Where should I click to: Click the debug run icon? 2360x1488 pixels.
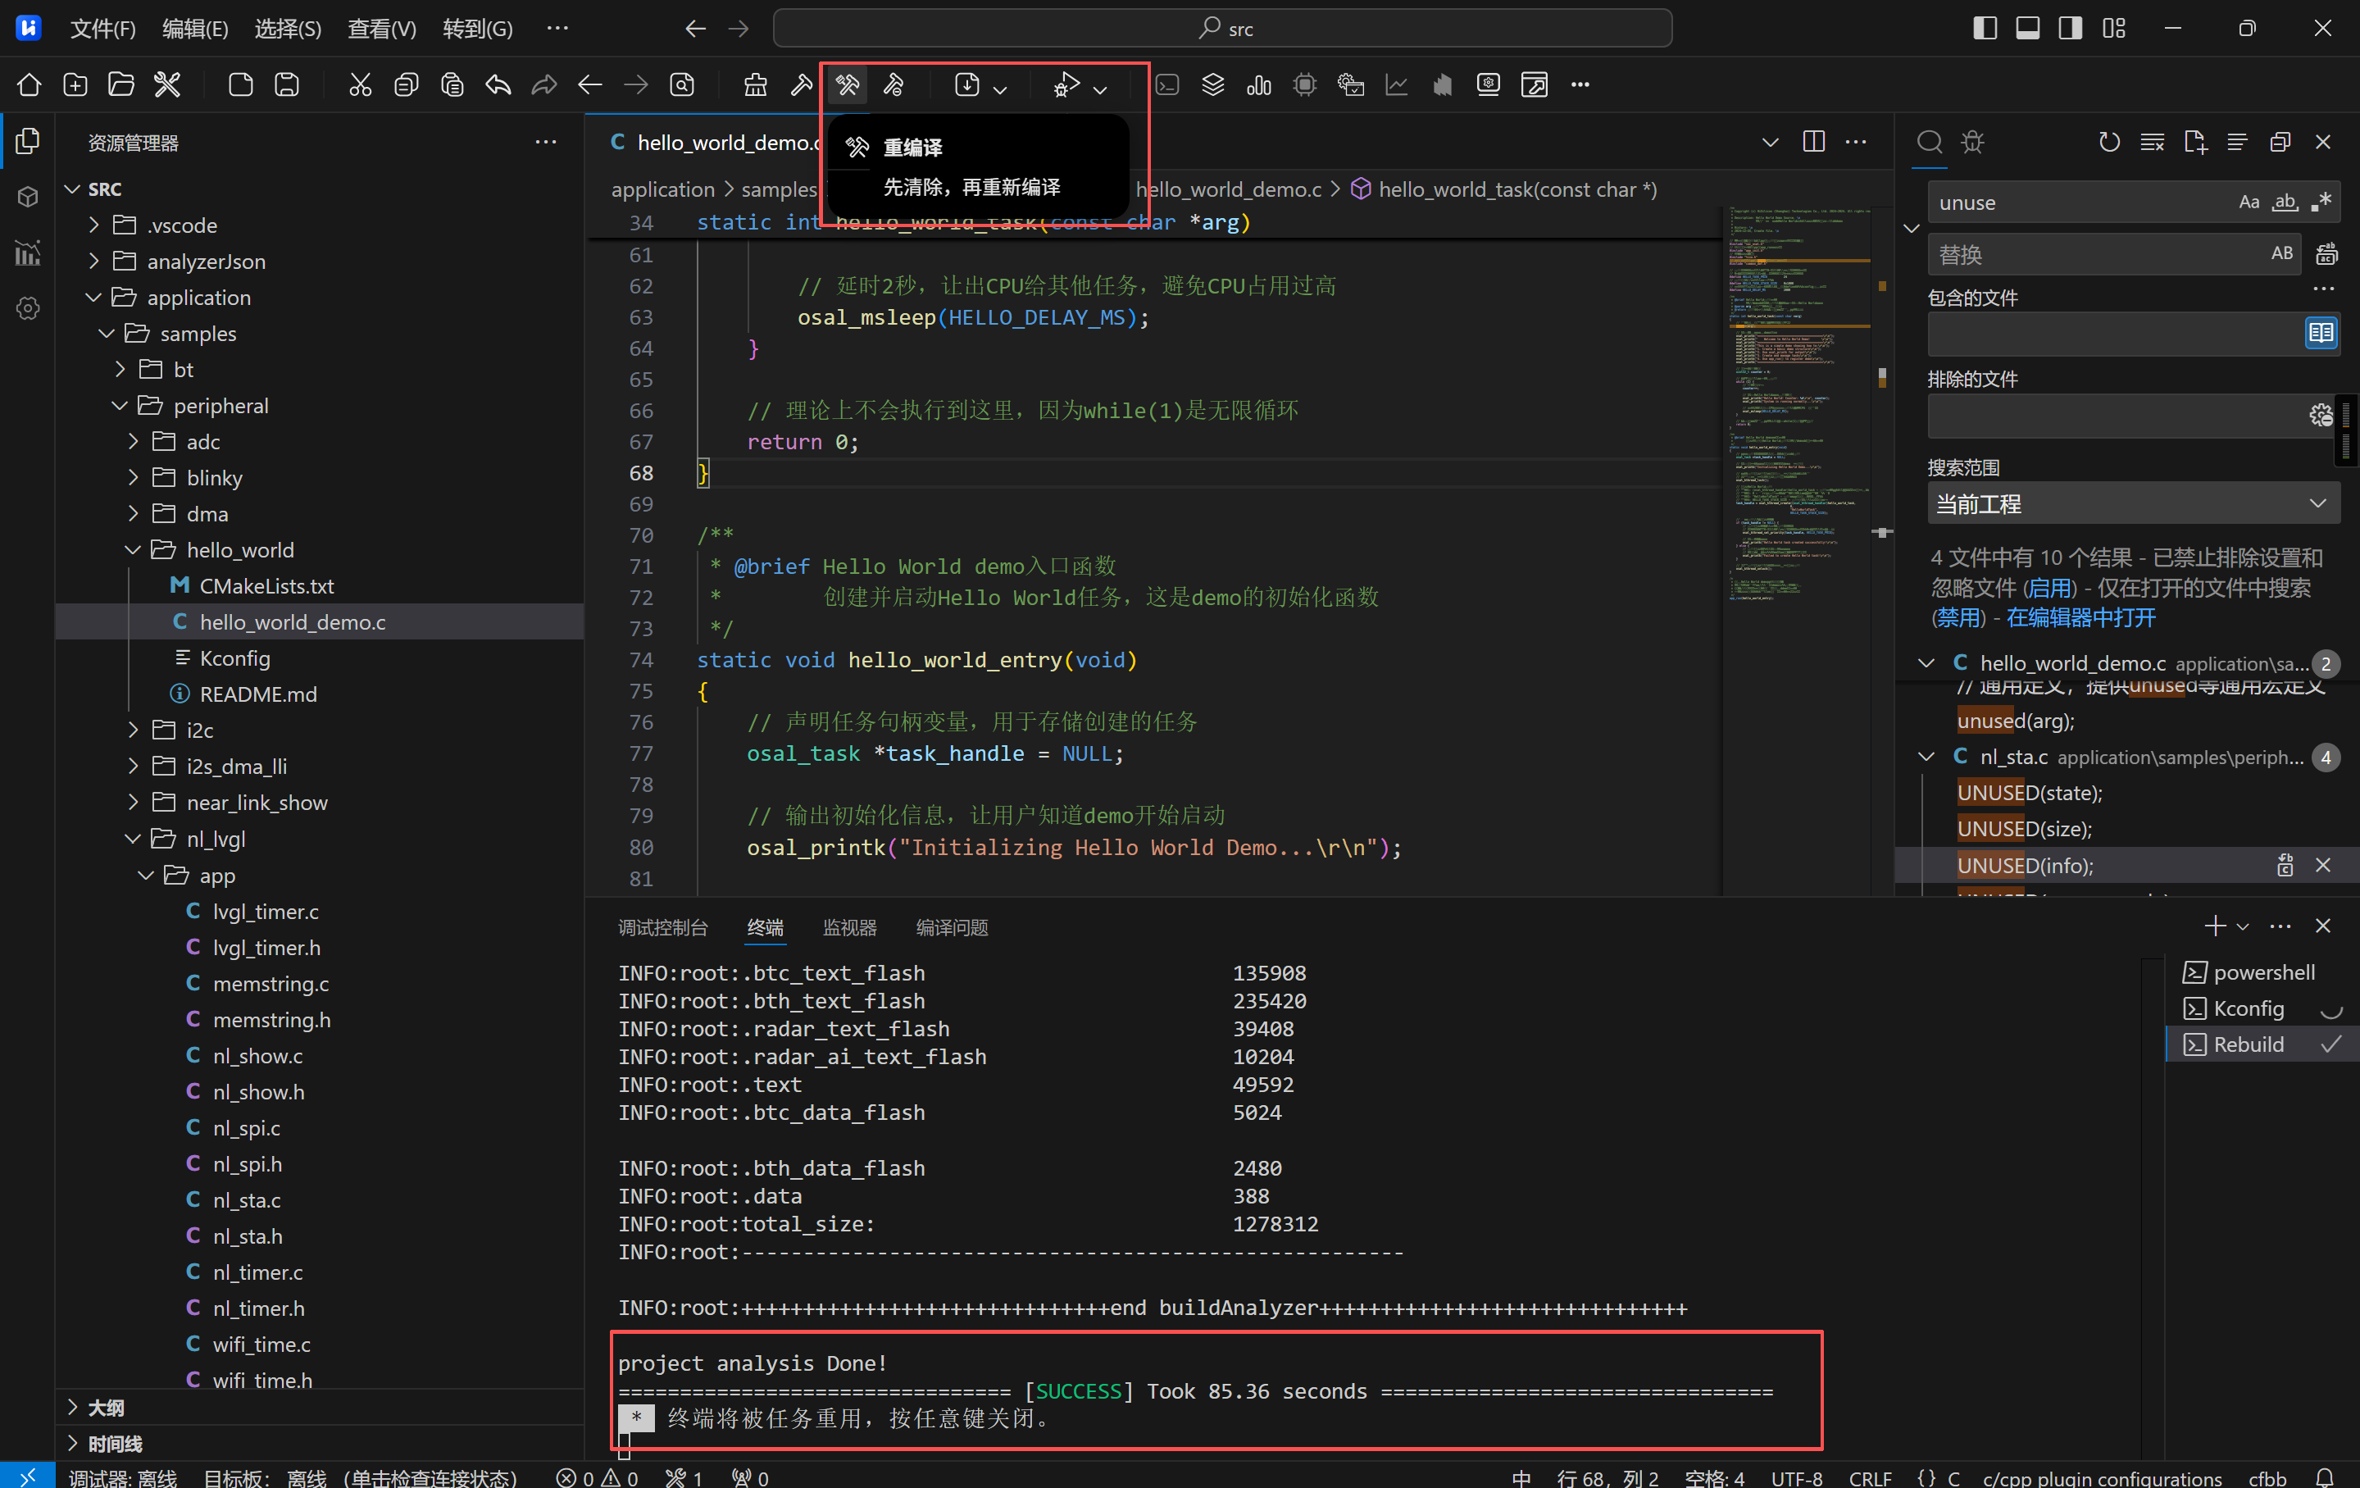[1066, 84]
